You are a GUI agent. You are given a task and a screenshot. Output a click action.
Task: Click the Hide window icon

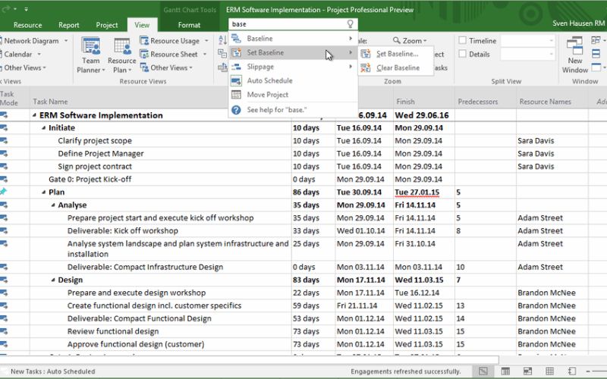click(596, 67)
